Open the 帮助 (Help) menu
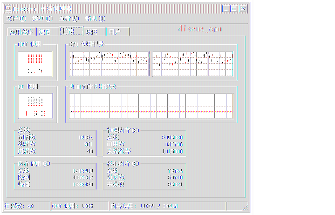 click(95, 18)
